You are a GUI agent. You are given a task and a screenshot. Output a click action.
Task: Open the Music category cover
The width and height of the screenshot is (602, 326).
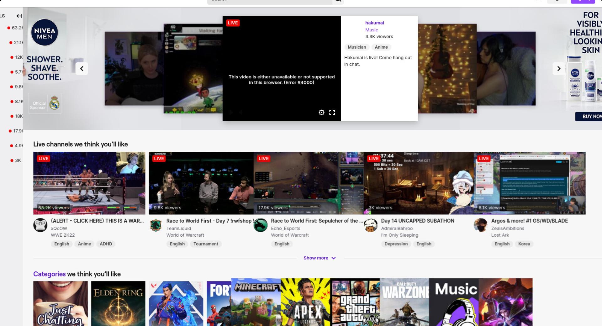coord(454,302)
